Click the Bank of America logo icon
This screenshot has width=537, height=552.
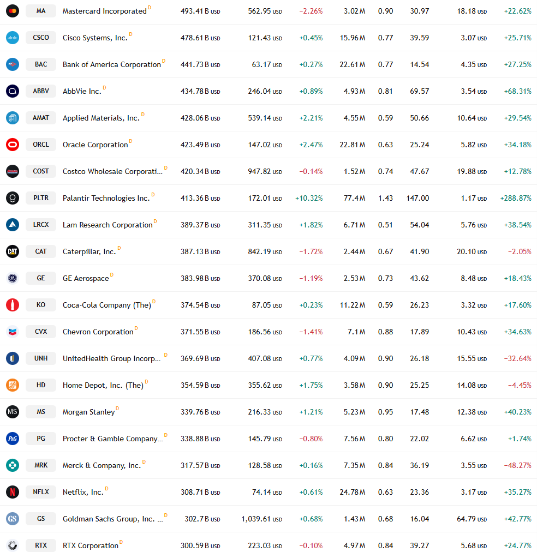(x=13, y=64)
